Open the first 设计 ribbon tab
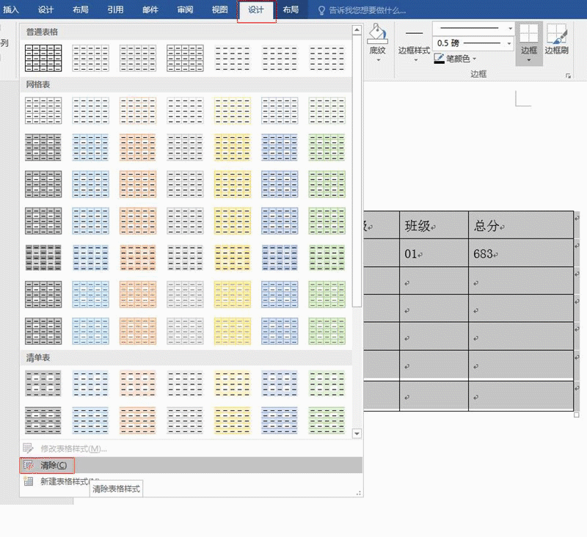The height and width of the screenshot is (537, 587). click(45, 10)
